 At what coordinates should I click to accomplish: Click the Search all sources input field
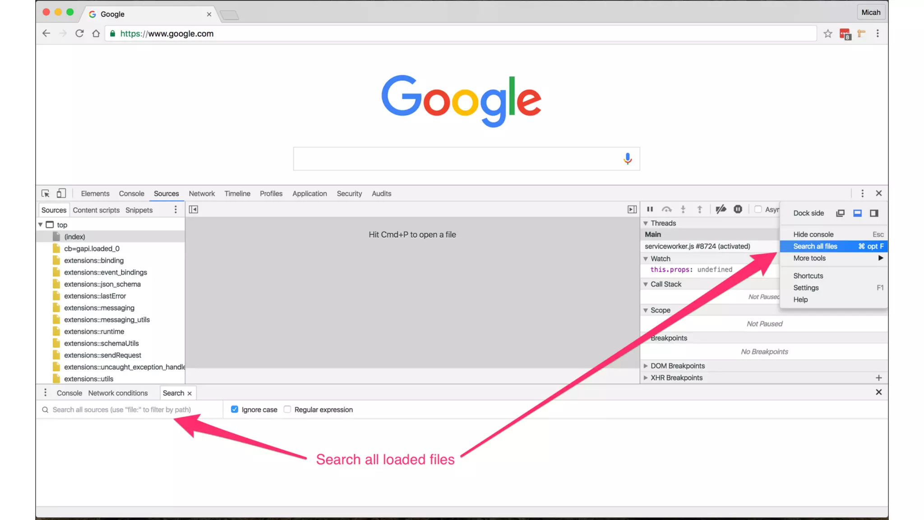pos(131,409)
